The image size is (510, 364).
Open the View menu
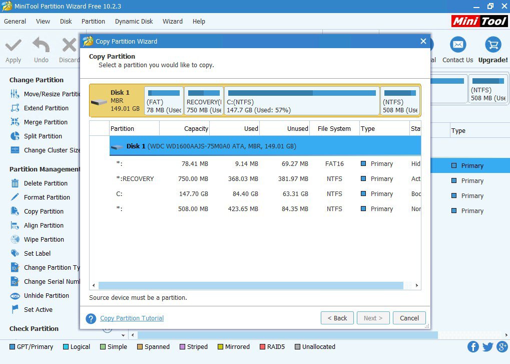tap(43, 22)
